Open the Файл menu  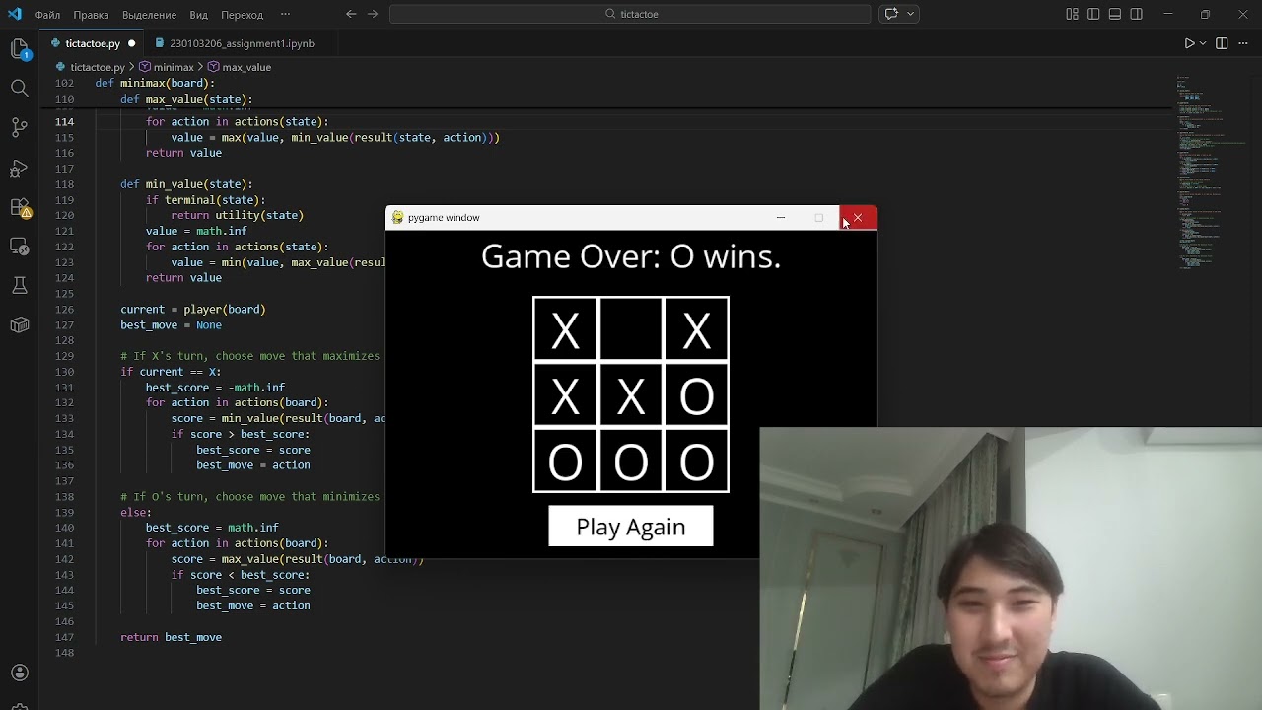point(47,15)
